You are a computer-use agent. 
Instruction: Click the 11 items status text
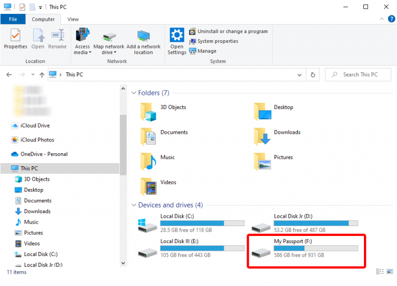tap(17, 273)
